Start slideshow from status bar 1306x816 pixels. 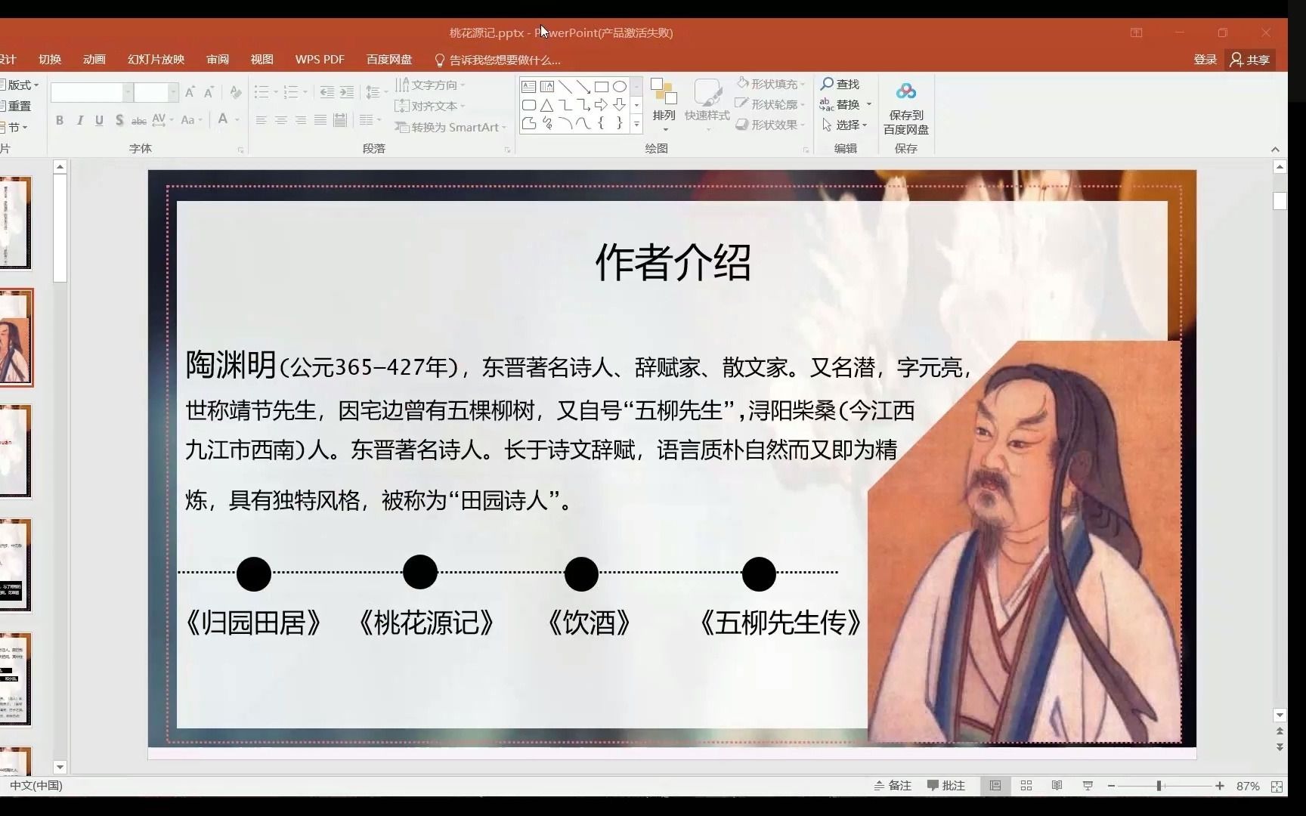[x=1088, y=786]
